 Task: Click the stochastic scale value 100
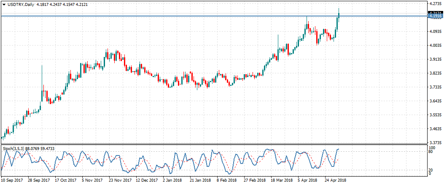[x=431, y=148]
